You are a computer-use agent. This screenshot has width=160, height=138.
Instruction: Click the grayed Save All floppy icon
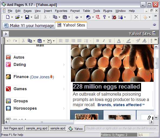pos(37,17)
